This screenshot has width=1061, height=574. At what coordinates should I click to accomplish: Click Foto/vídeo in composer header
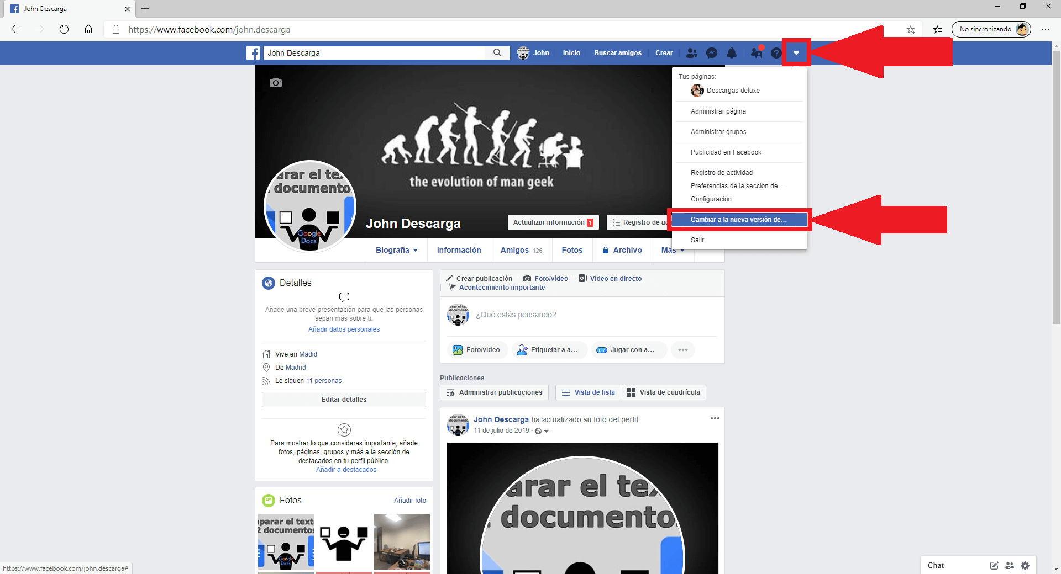click(x=546, y=279)
